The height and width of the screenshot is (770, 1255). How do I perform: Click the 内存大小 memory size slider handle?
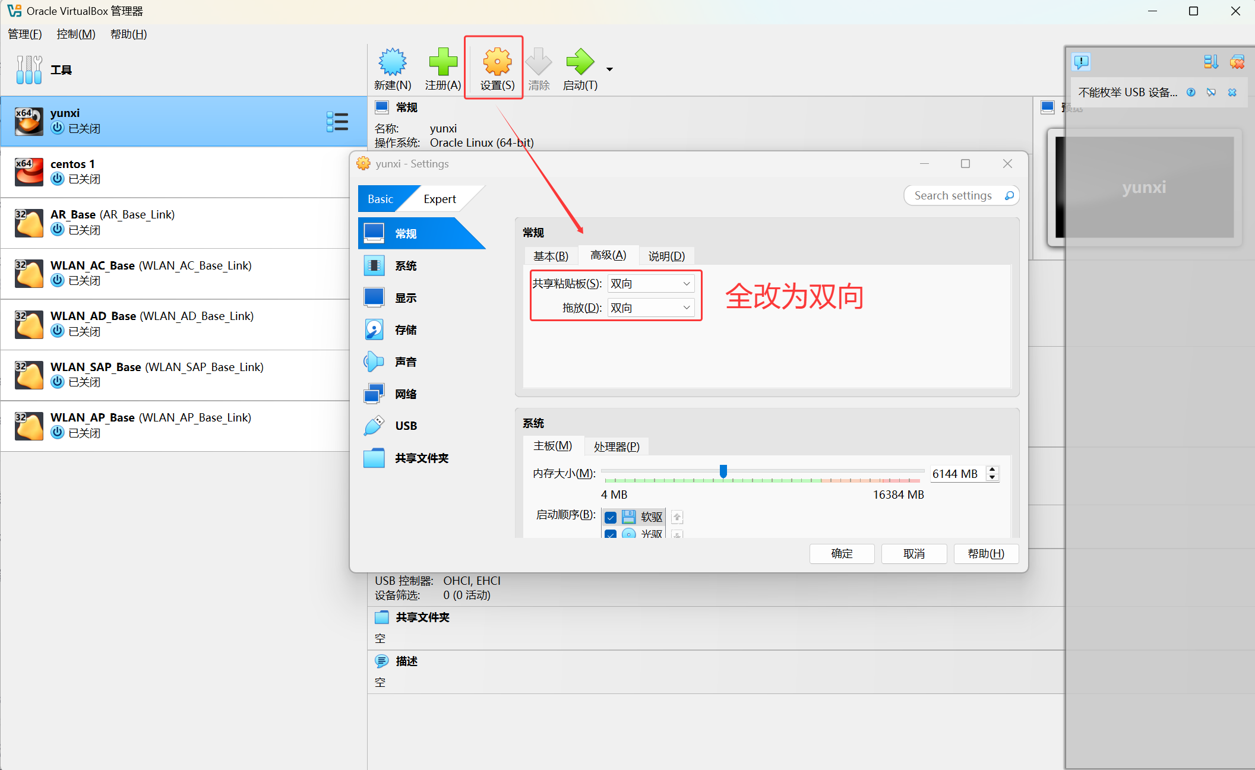click(x=723, y=471)
